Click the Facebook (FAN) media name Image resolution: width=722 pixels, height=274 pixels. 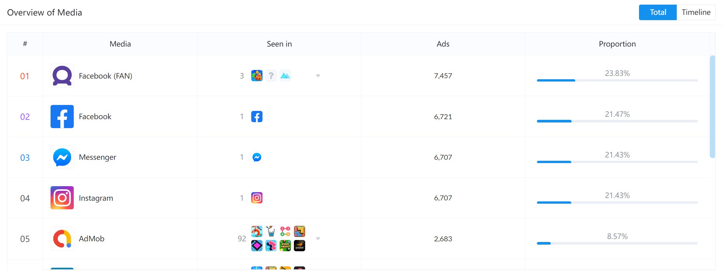point(105,76)
